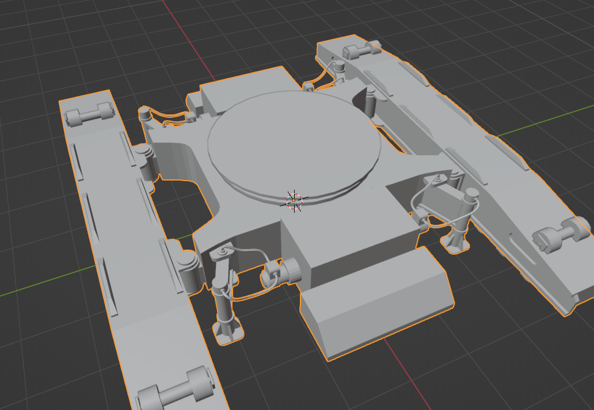The width and height of the screenshot is (594, 410).
Task: Click the front-left outrigger leg foot pad
Action: (229, 331)
